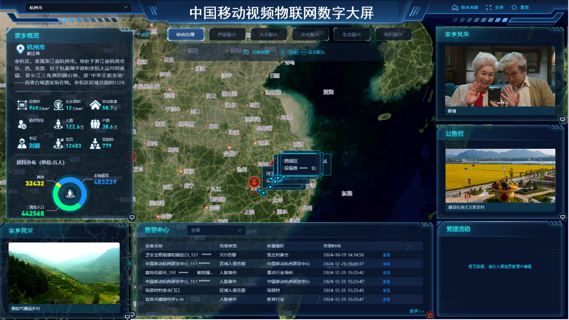Image resolution: width=569 pixels, height=320 pixels.
Task: Click the elderly couple video thumbnail
Action: tap(500, 76)
